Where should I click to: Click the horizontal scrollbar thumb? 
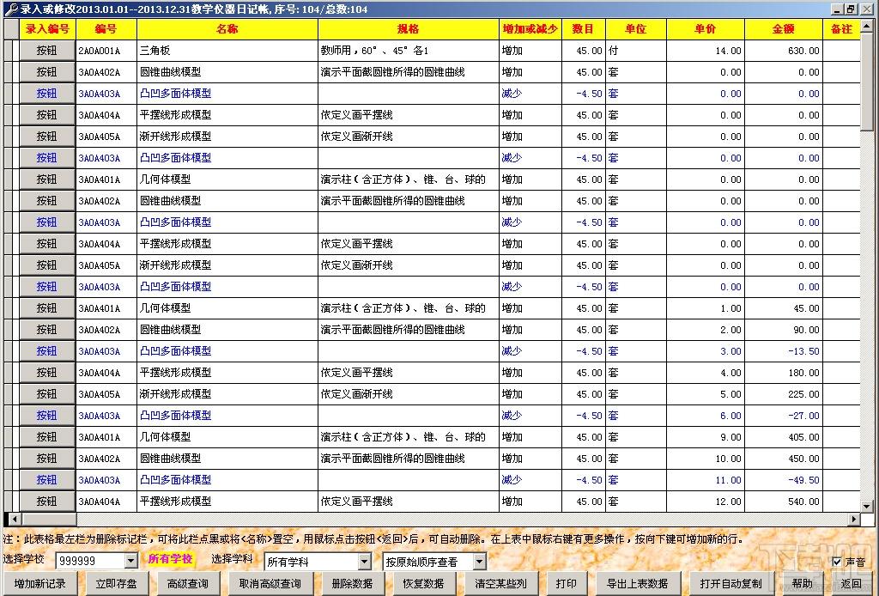48,519
